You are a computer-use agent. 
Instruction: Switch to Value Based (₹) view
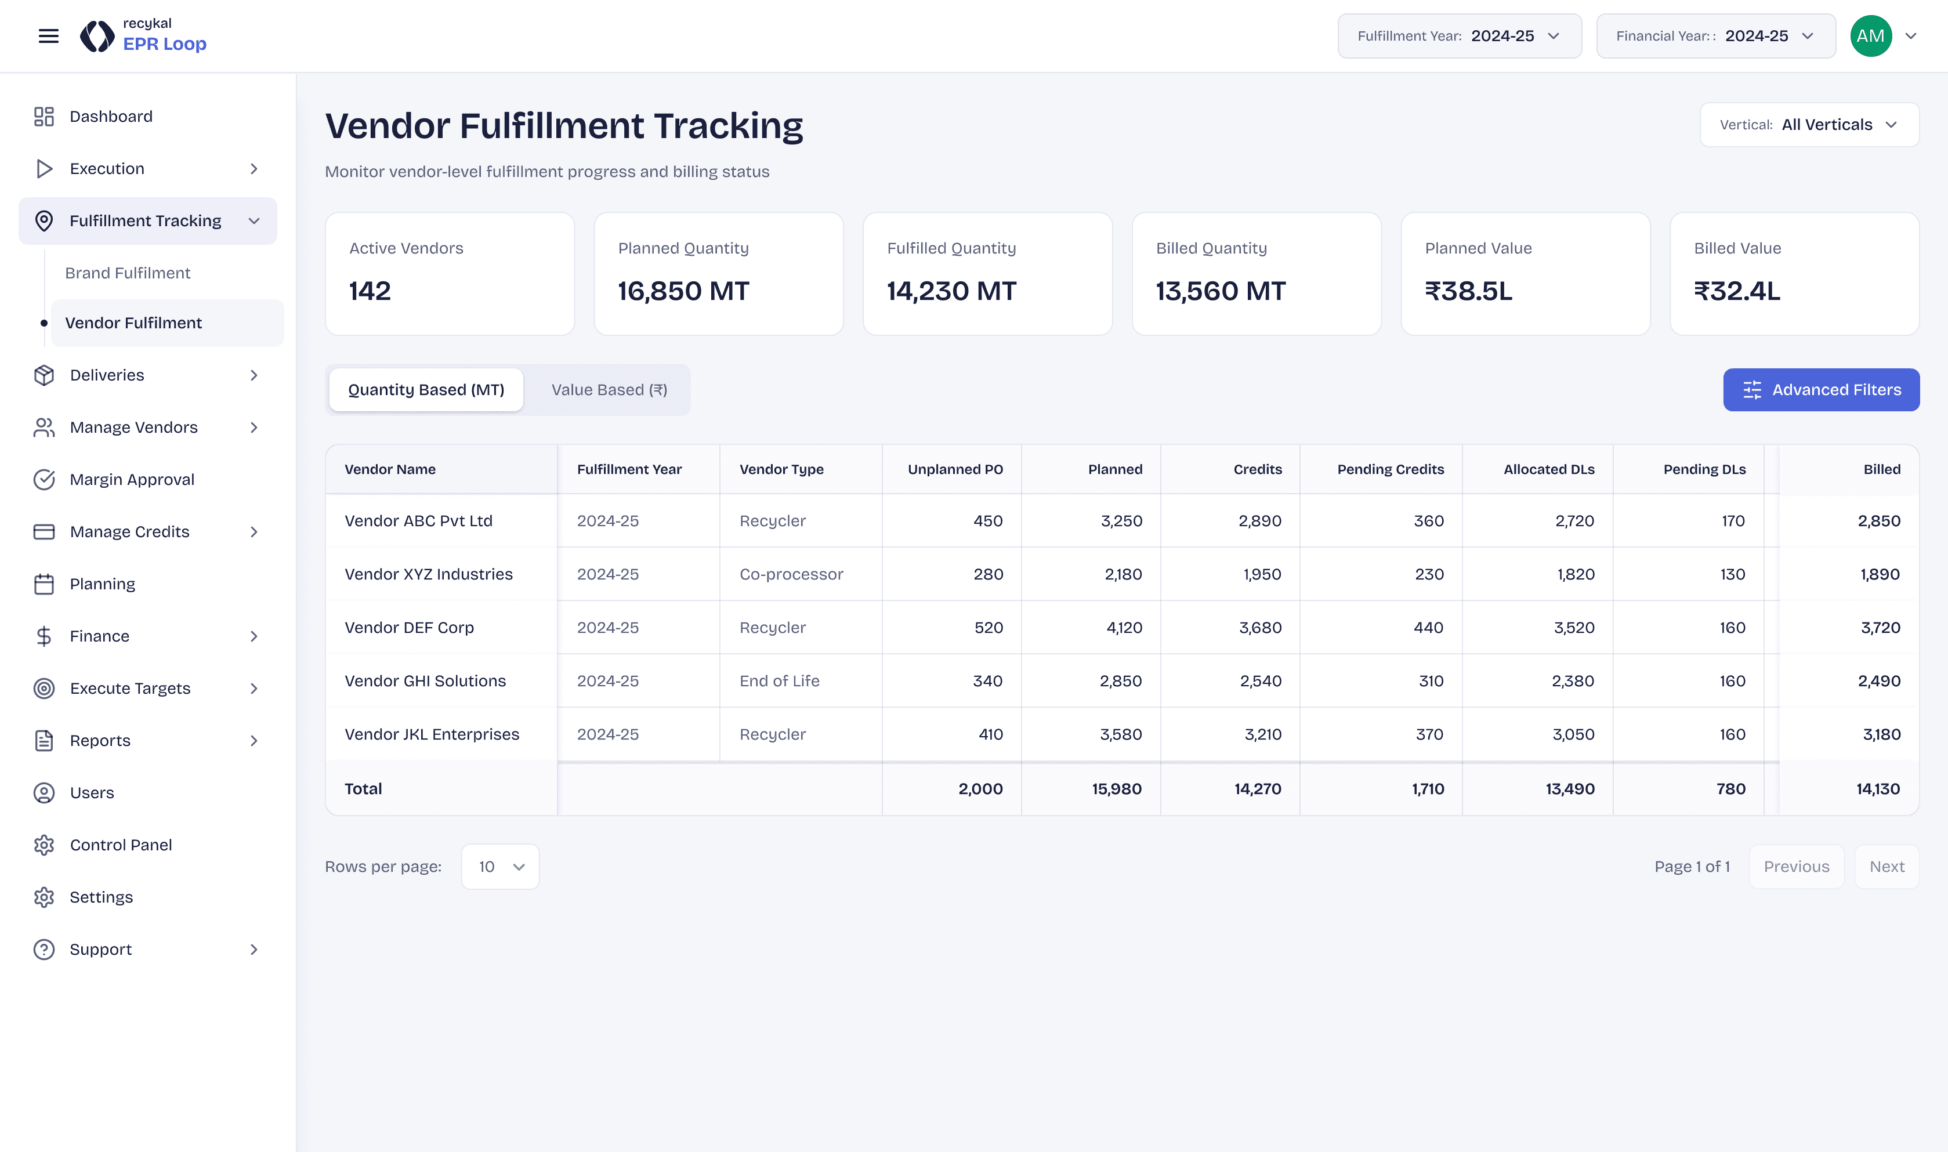tap(609, 390)
